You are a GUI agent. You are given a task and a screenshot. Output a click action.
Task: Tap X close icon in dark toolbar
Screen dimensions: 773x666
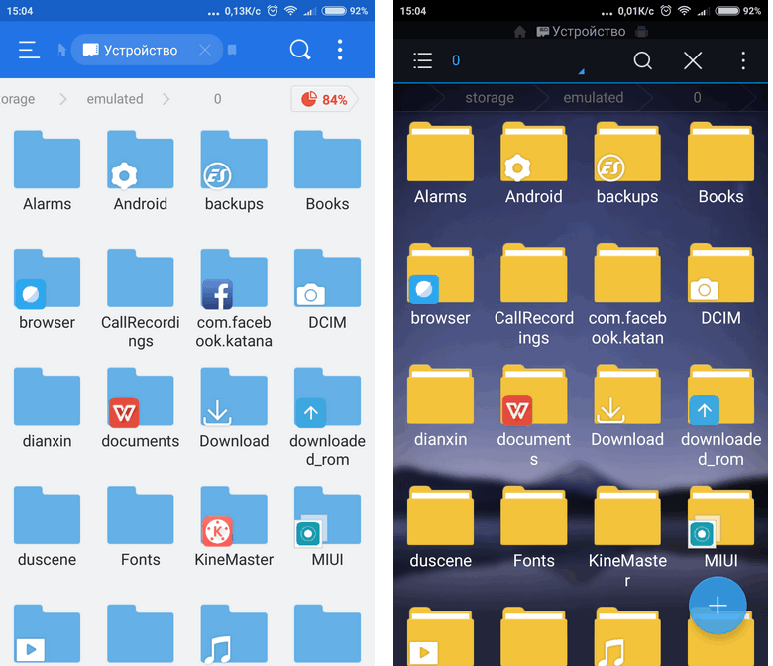coord(693,60)
